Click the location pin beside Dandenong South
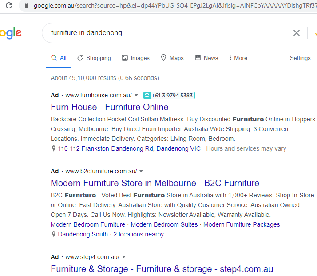This screenshot has height=276, width=317. (54, 235)
